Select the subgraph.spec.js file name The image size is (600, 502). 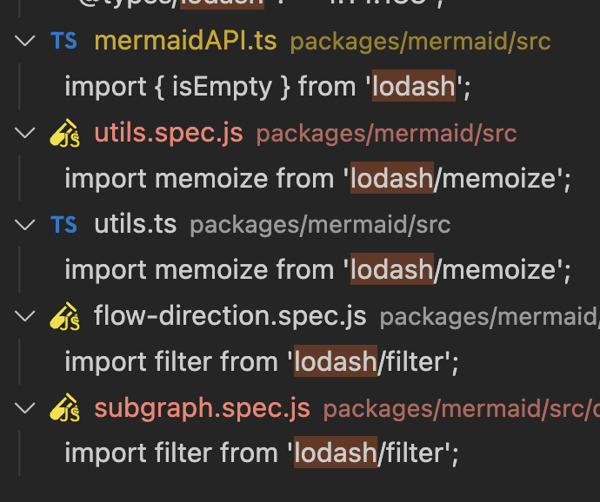(202, 409)
